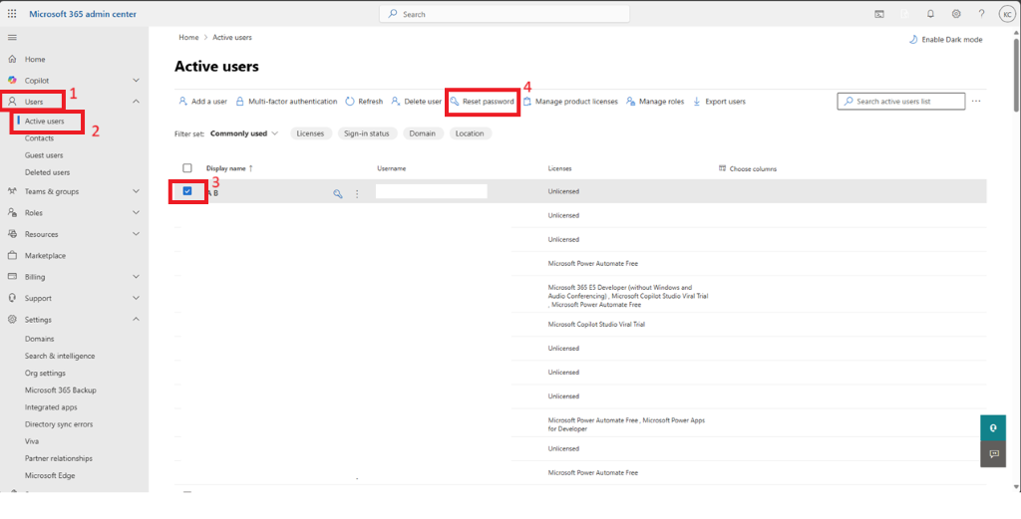Open the Commonly used filter set dropdown
1021x519 pixels.
coord(244,133)
